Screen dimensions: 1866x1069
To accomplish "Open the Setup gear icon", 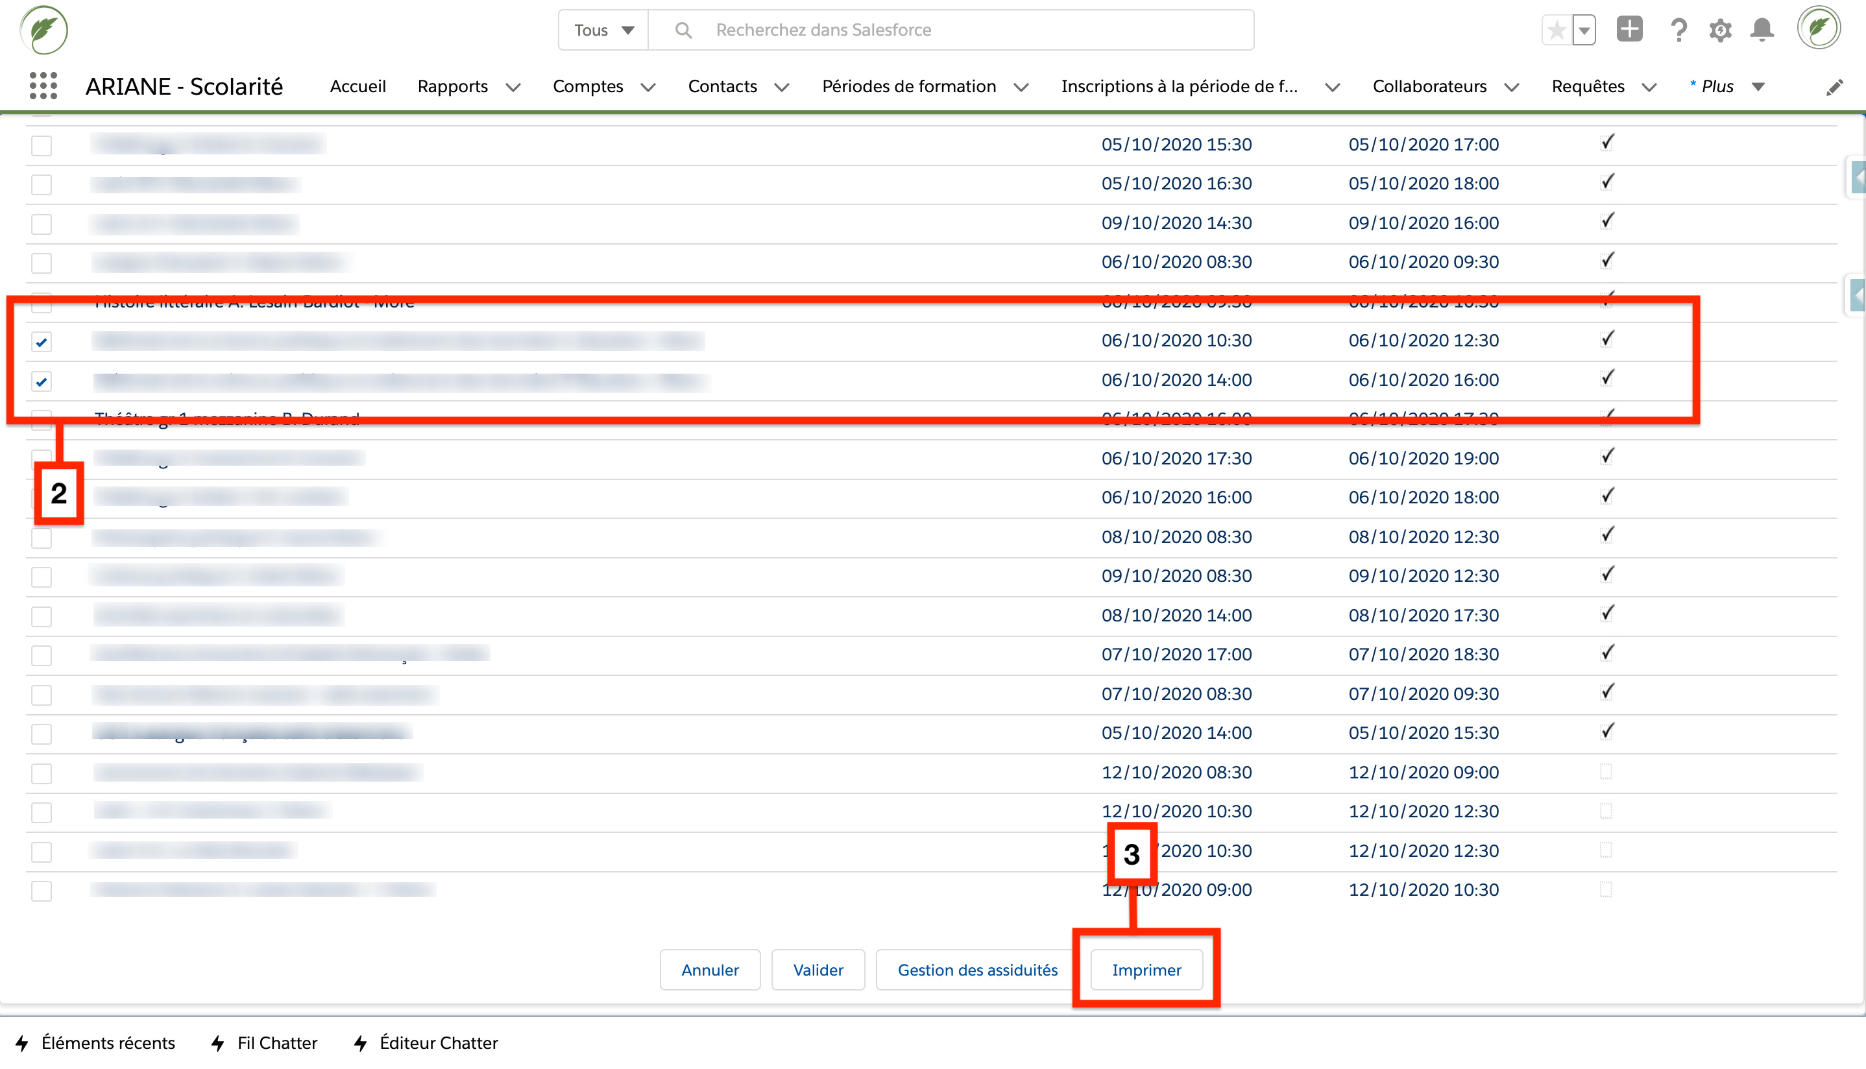I will [x=1720, y=30].
